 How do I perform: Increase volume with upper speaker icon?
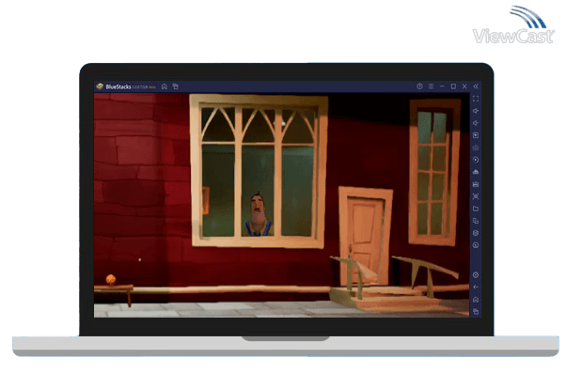point(476,111)
